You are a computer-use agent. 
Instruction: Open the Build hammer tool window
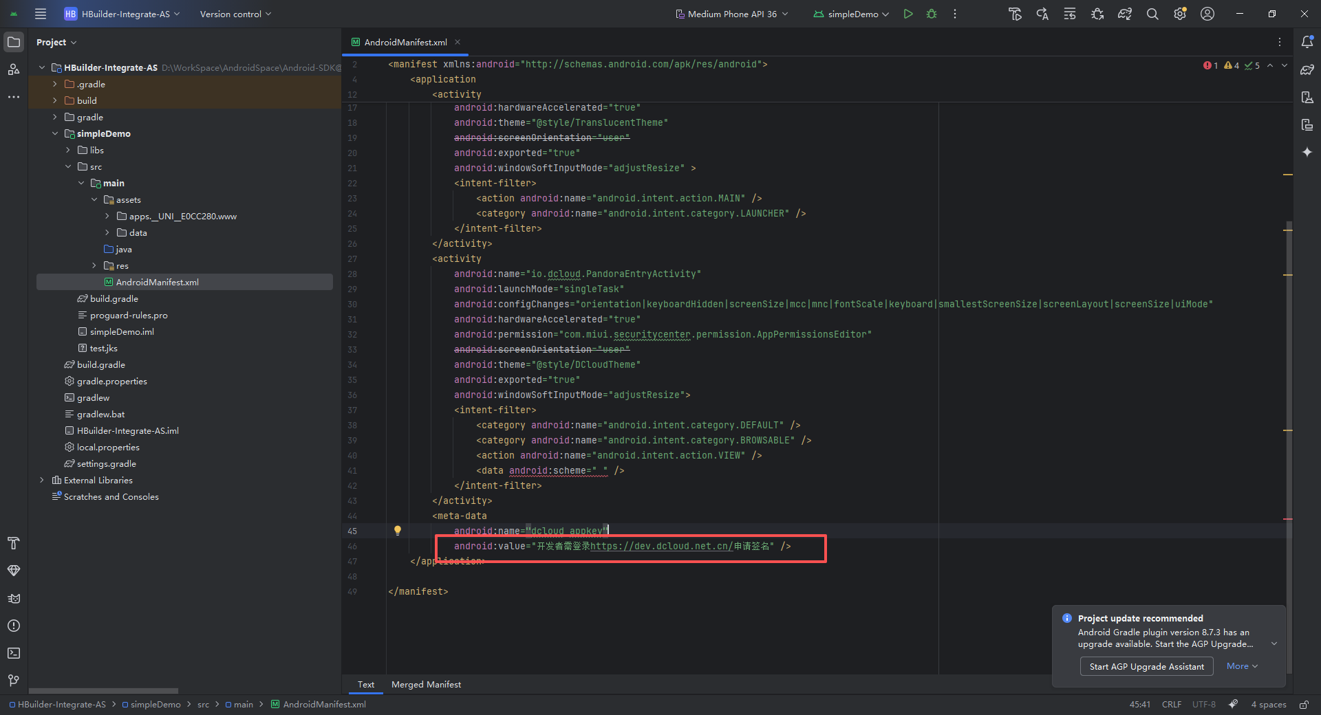point(14,543)
